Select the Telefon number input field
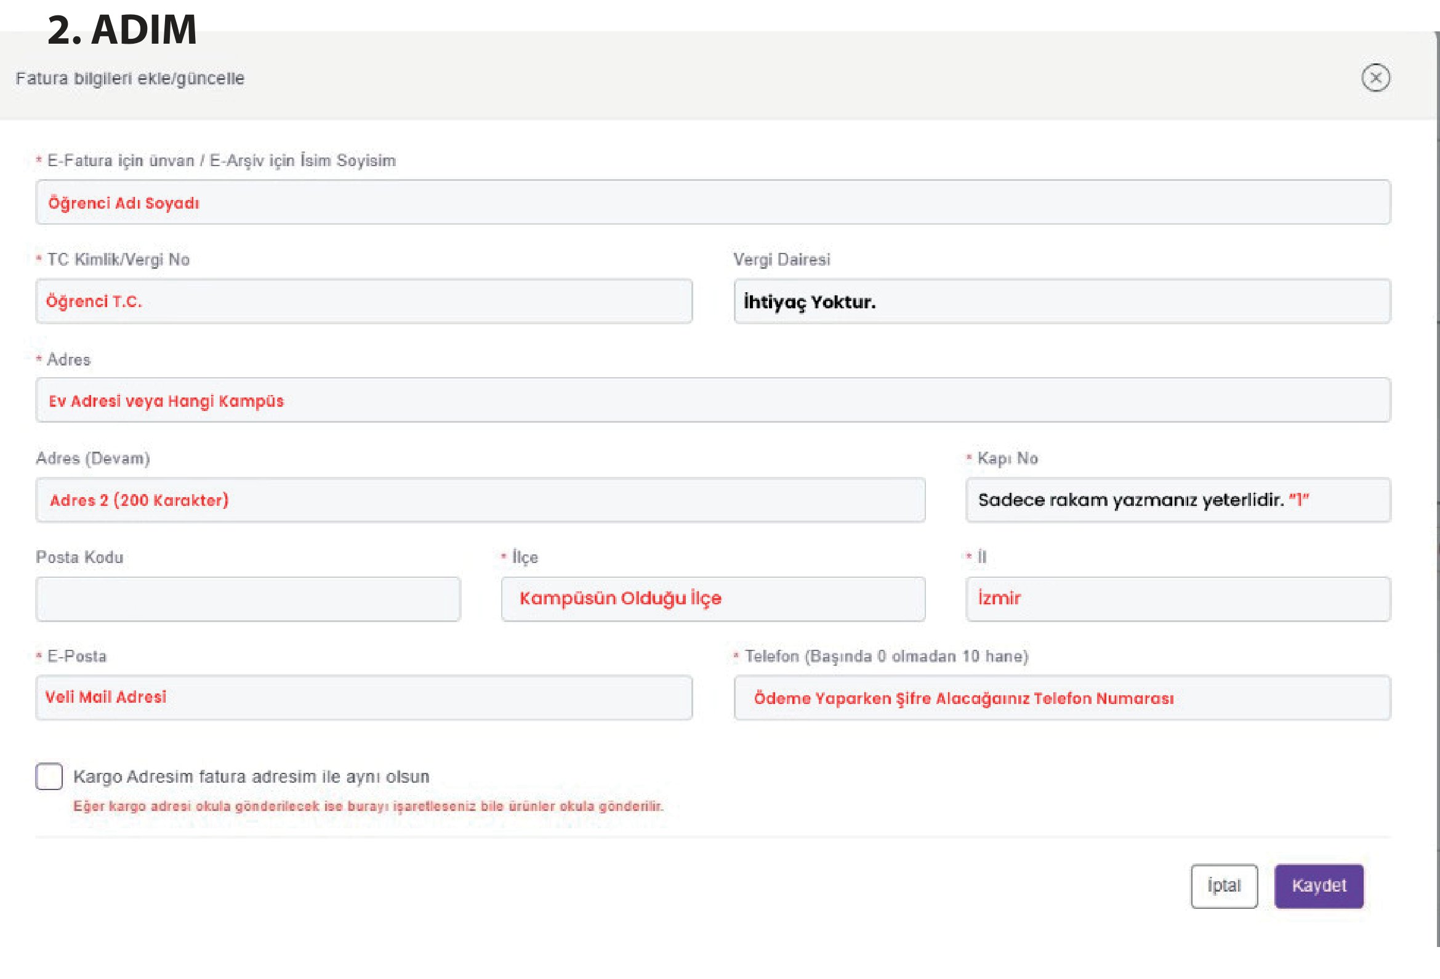Screen dimensions: 1440x979 [x=1062, y=697]
